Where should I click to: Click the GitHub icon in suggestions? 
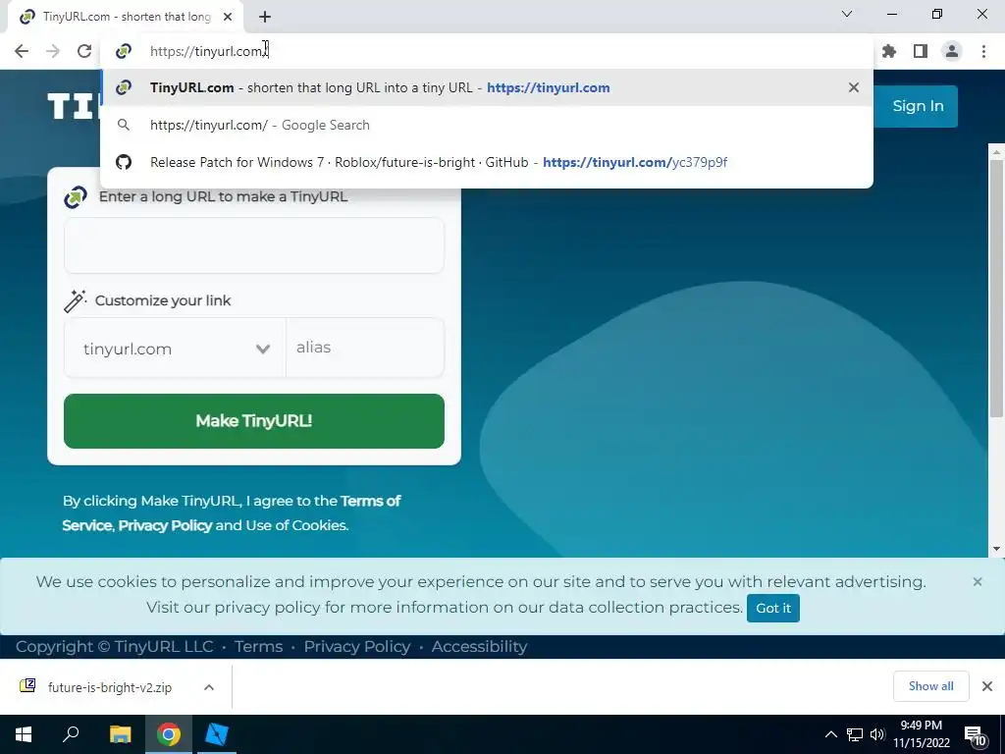124,162
